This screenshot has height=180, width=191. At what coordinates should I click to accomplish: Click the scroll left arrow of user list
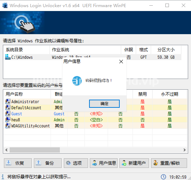(x=6, y=150)
